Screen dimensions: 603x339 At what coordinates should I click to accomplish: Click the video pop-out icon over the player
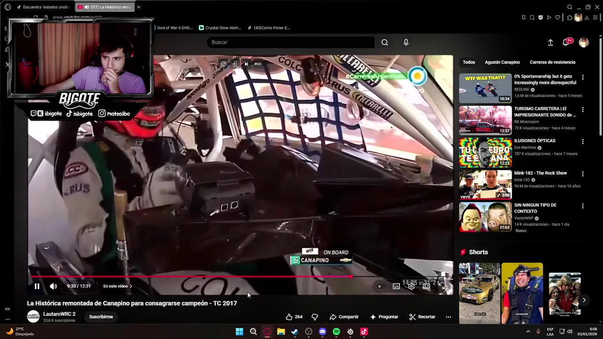point(223,64)
